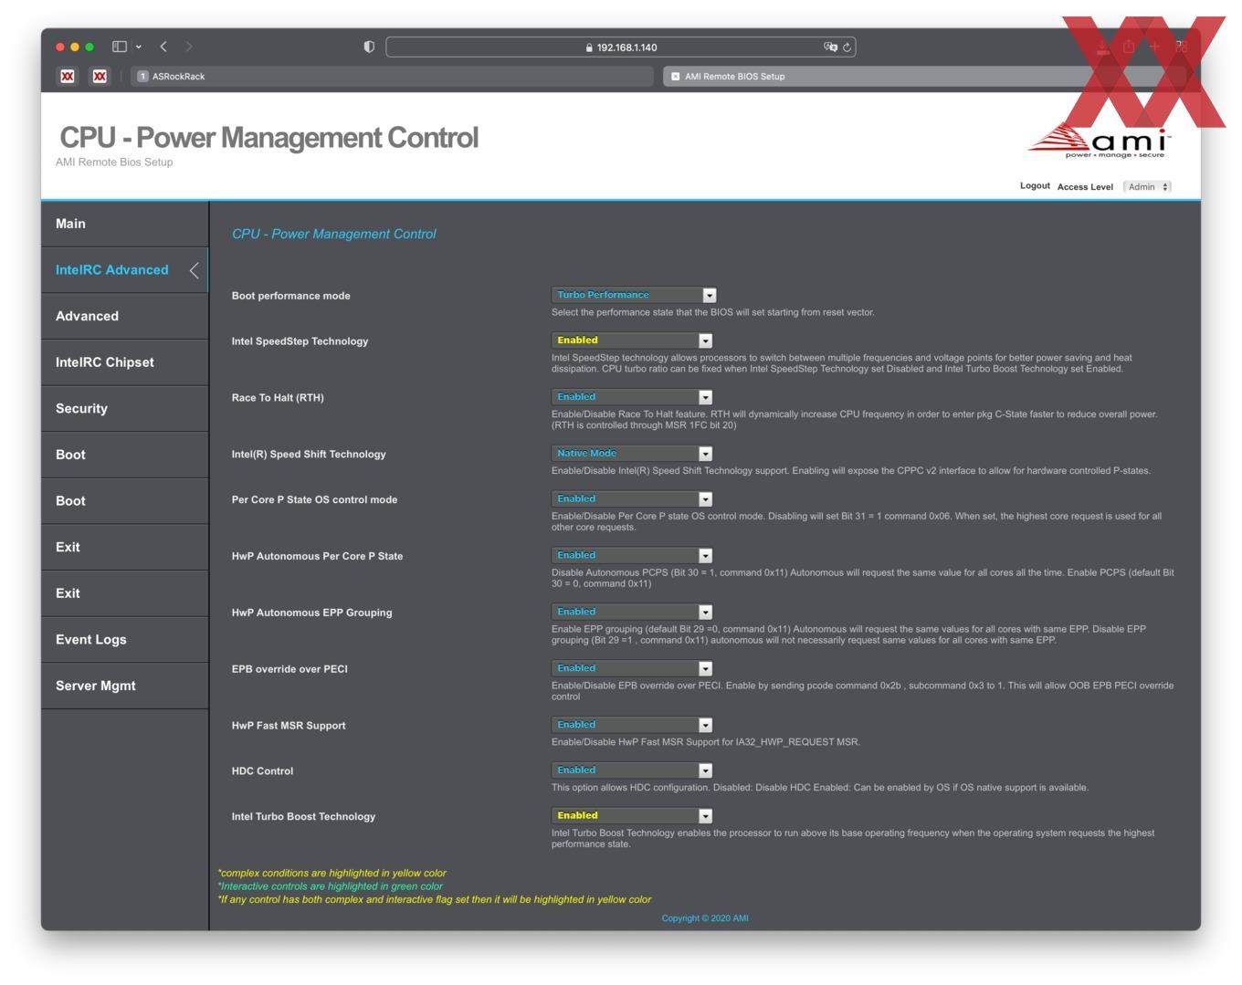Open HwP Autonomous Per Core P State dropdown

[x=632, y=556]
